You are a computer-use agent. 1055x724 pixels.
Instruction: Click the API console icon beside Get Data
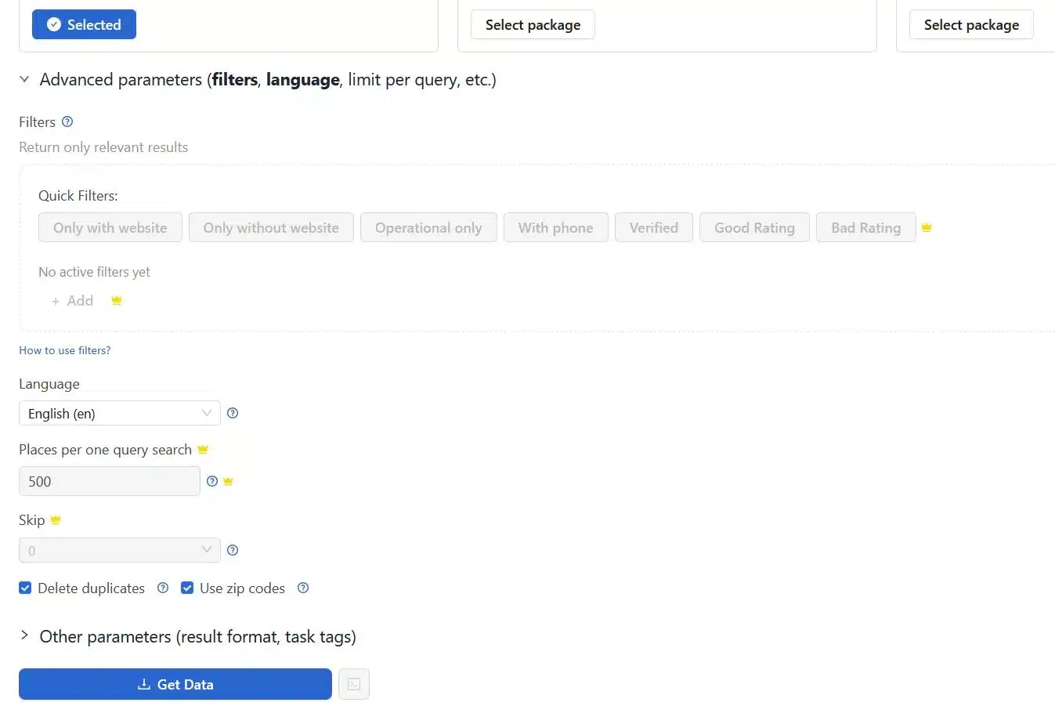(354, 684)
